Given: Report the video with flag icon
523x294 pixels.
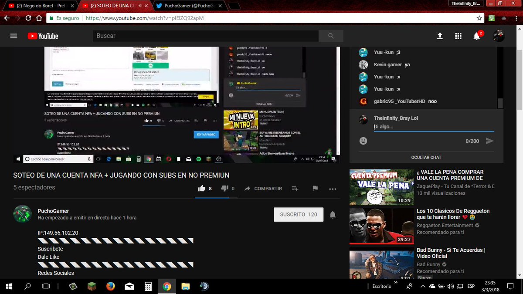Looking at the screenshot, I should point(315,189).
